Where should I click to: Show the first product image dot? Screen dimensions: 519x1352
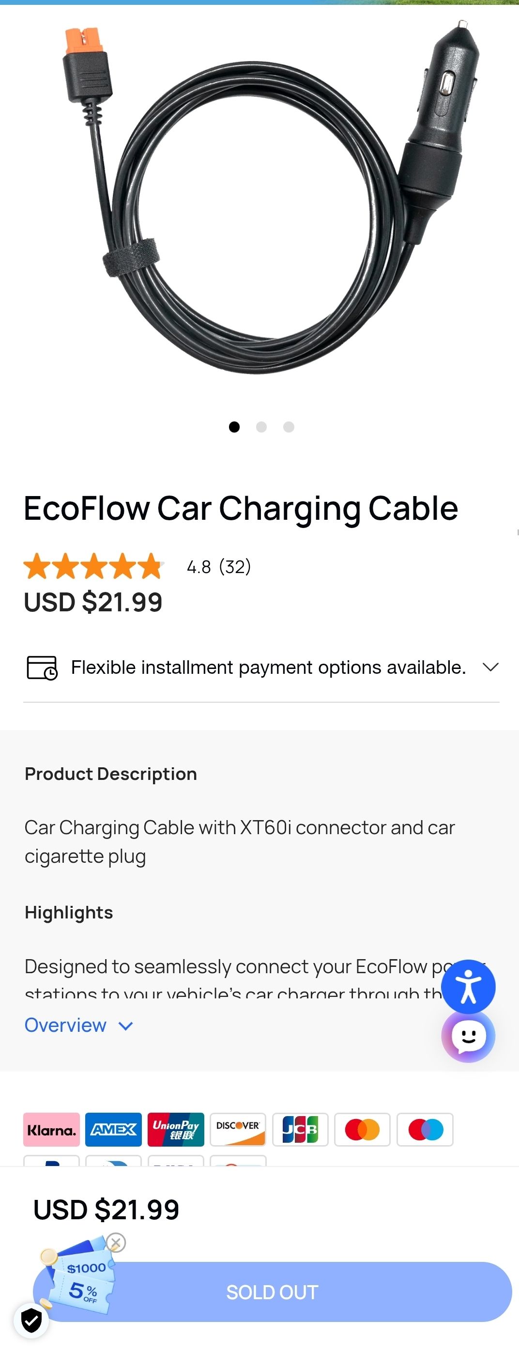point(235,427)
